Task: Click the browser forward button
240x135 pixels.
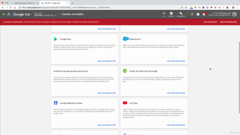Action: point(7,7)
